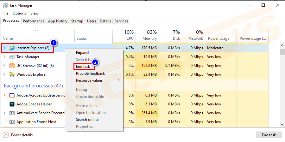Expand the Adobe Acrobat Update Service group

[x=4, y=95]
